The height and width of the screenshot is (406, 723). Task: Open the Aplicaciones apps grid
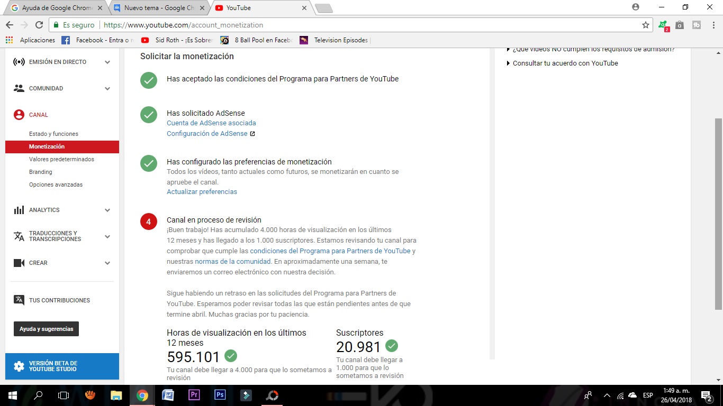(30, 40)
